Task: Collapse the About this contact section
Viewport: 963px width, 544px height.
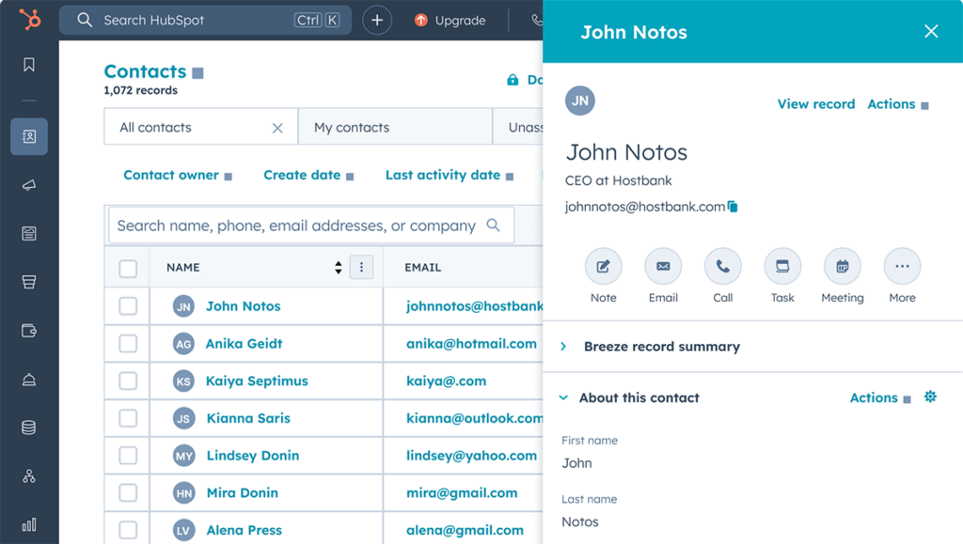Action: click(564, 397)
